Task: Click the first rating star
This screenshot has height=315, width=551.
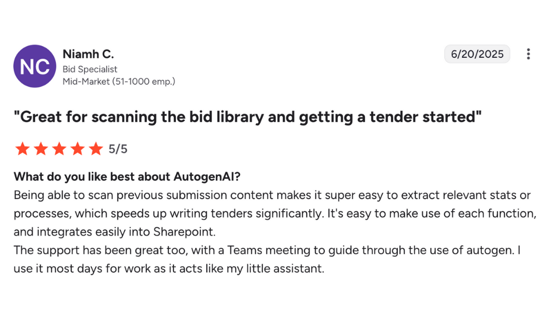Action: (23, 149)
